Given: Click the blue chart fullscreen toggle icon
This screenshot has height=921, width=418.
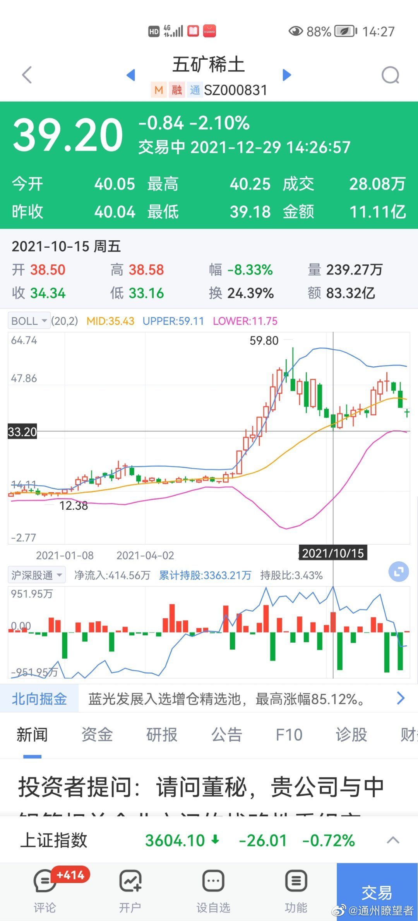Looking at the screenshot, I should [398, 572].
